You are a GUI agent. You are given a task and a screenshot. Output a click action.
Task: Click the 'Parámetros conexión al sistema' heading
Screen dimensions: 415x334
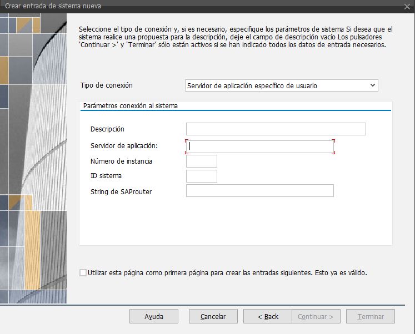point(130,106)
